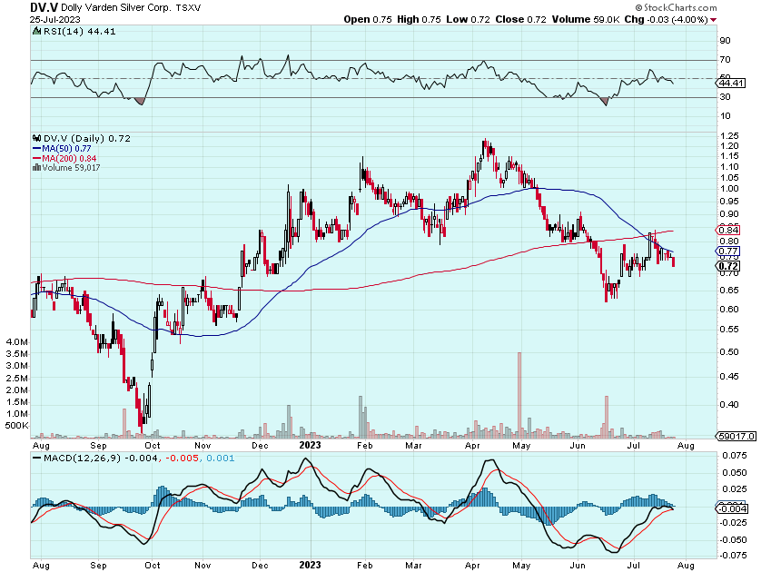Click the Volume 59,017 legend entry
This screenshot has height=572, width=771.
71,168
